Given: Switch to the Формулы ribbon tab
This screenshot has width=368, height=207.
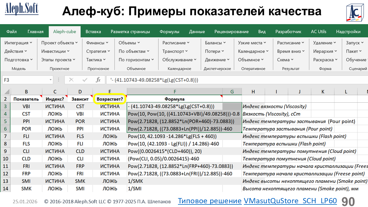Looking at the screenshot, I should pyautogui.click(x=169, y=32).
